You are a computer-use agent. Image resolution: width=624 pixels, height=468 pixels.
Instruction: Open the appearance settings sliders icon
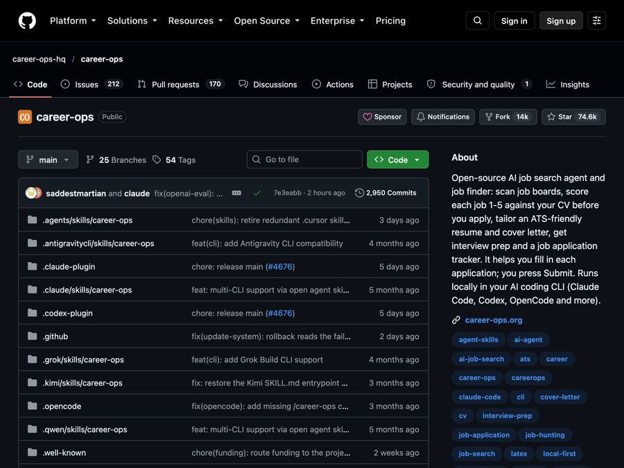click(596, 21)
